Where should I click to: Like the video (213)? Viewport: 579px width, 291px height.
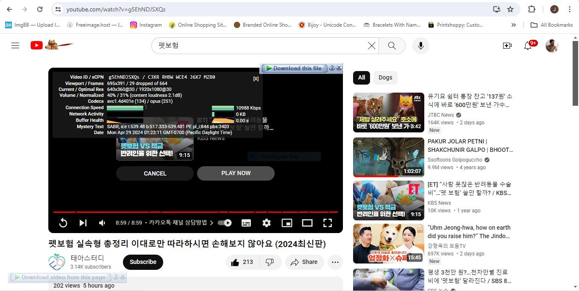coord(242,262)
